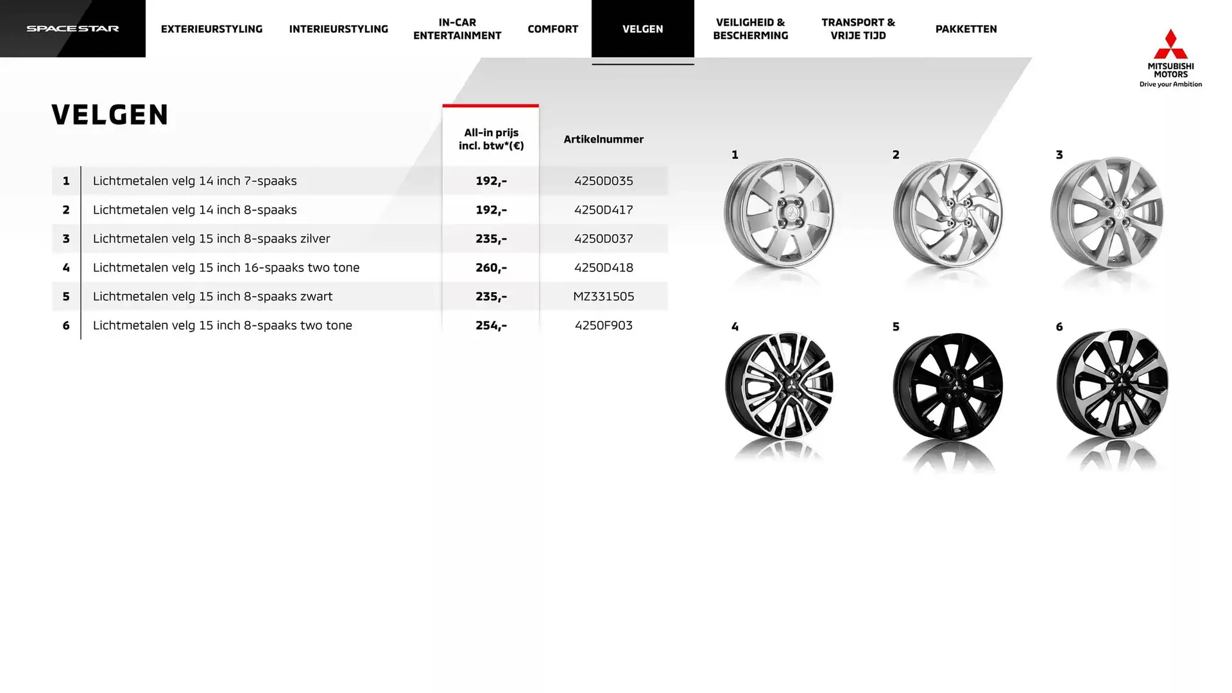Select the 16-spoke two tone wheel image
The height and width of the screenshot is (693, 1232).
click(779, 386)
